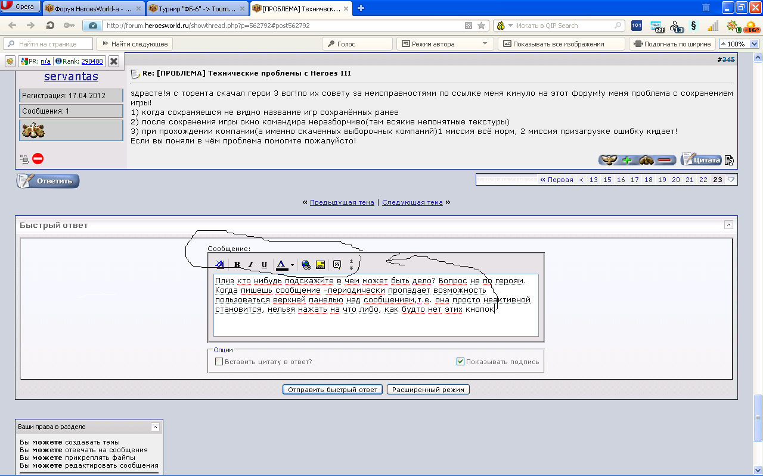The height and width of the screenshot is (476, 763).
Task: Collapse the 'Ваши права в разделе' box
Action: coord(155,427)
